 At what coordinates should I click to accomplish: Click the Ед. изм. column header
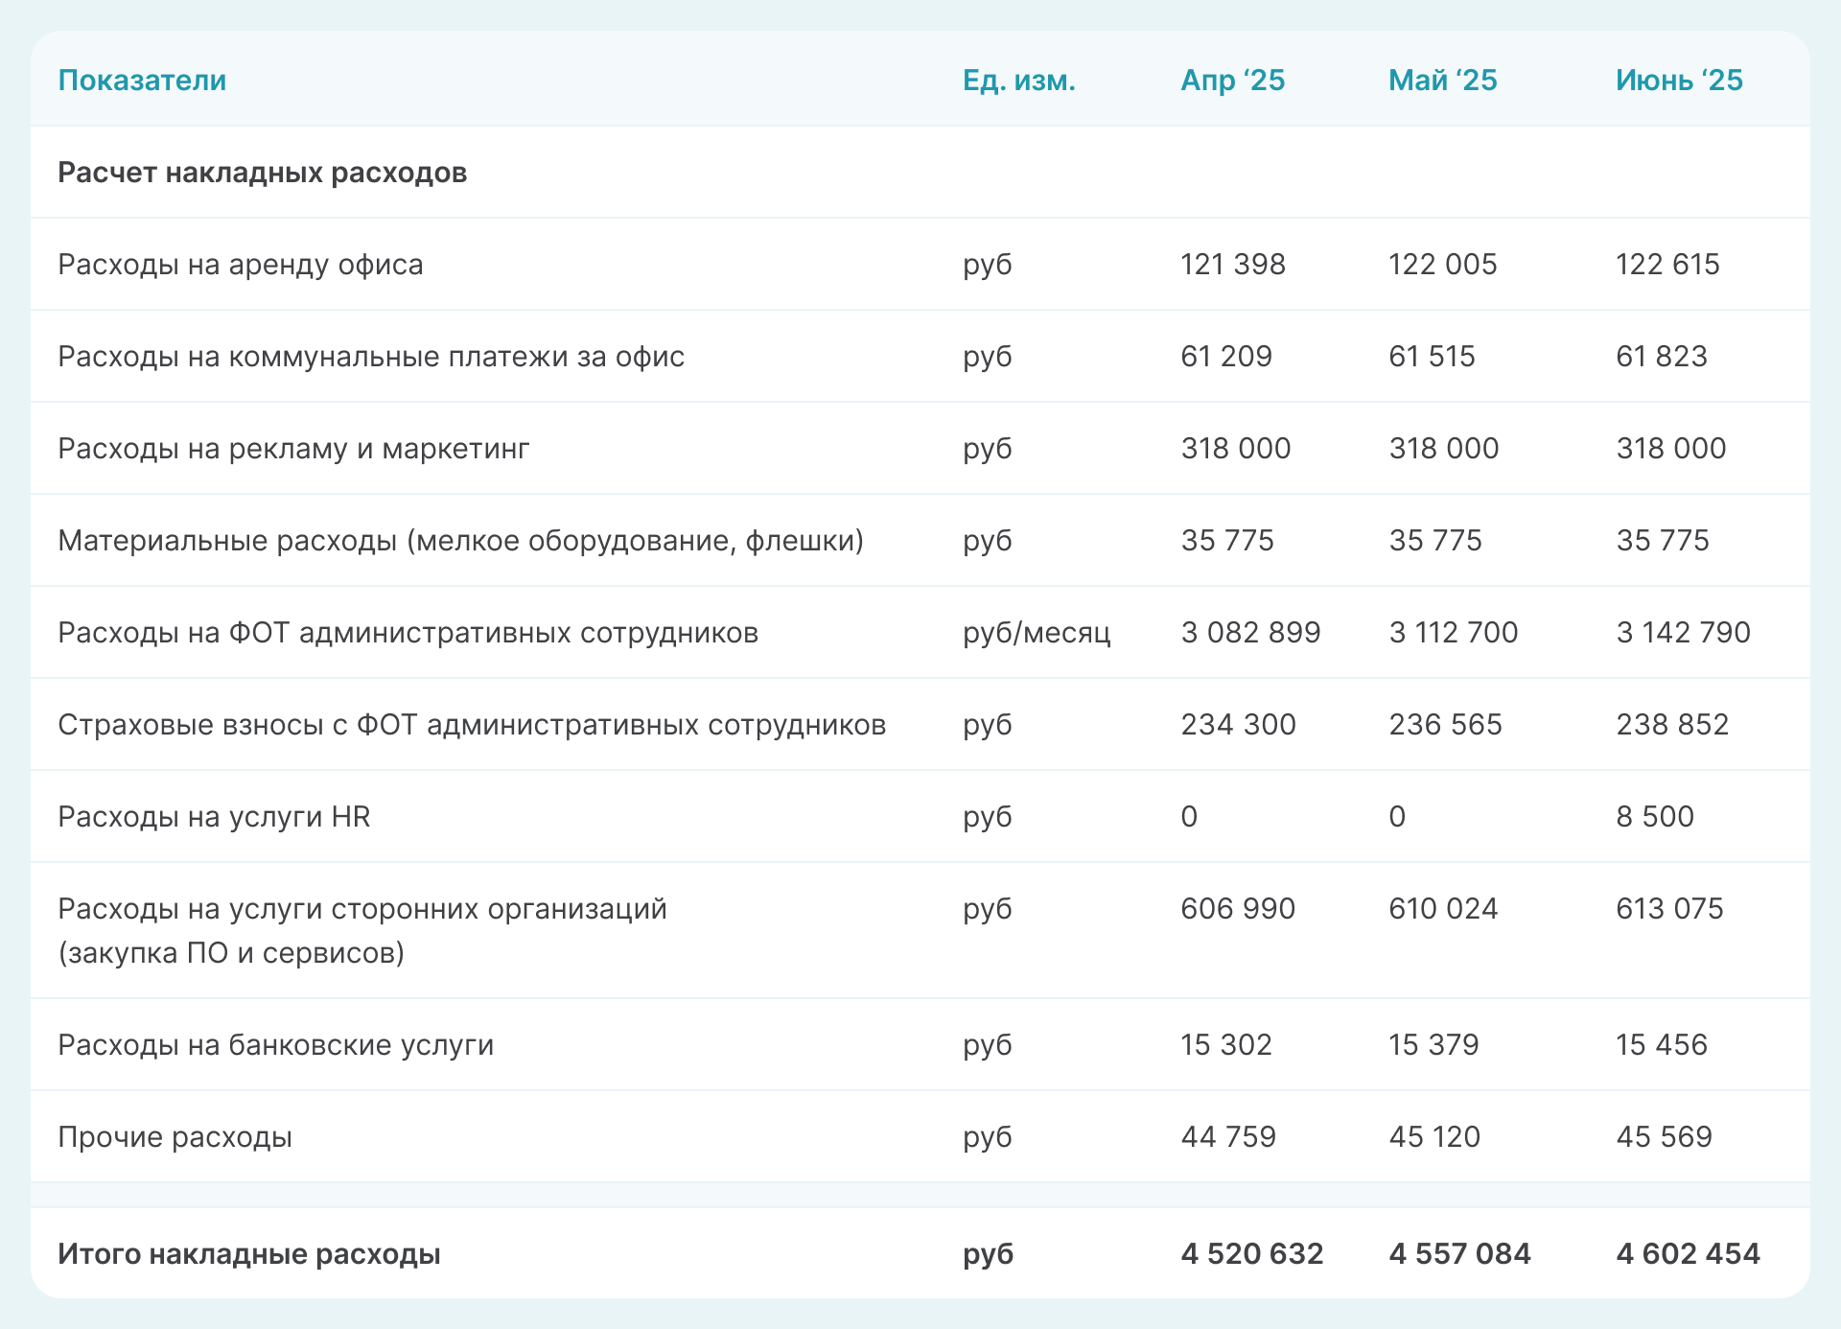tap(1018, 81)
